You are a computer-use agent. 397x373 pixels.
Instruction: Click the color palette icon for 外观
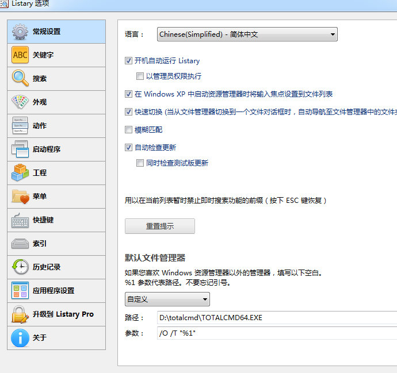click(20, 102)
